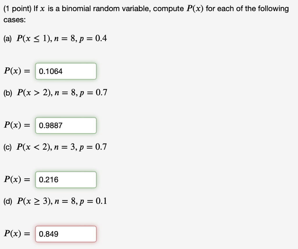
Task: Click the P(x) label next to 0.9887
Action: (17, 125)
